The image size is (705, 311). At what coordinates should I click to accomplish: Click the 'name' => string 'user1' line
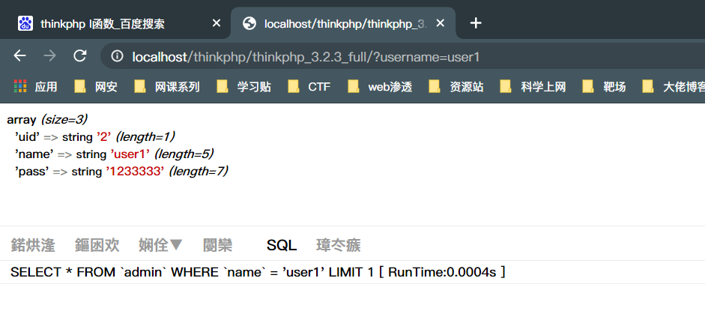coord(114,154)
